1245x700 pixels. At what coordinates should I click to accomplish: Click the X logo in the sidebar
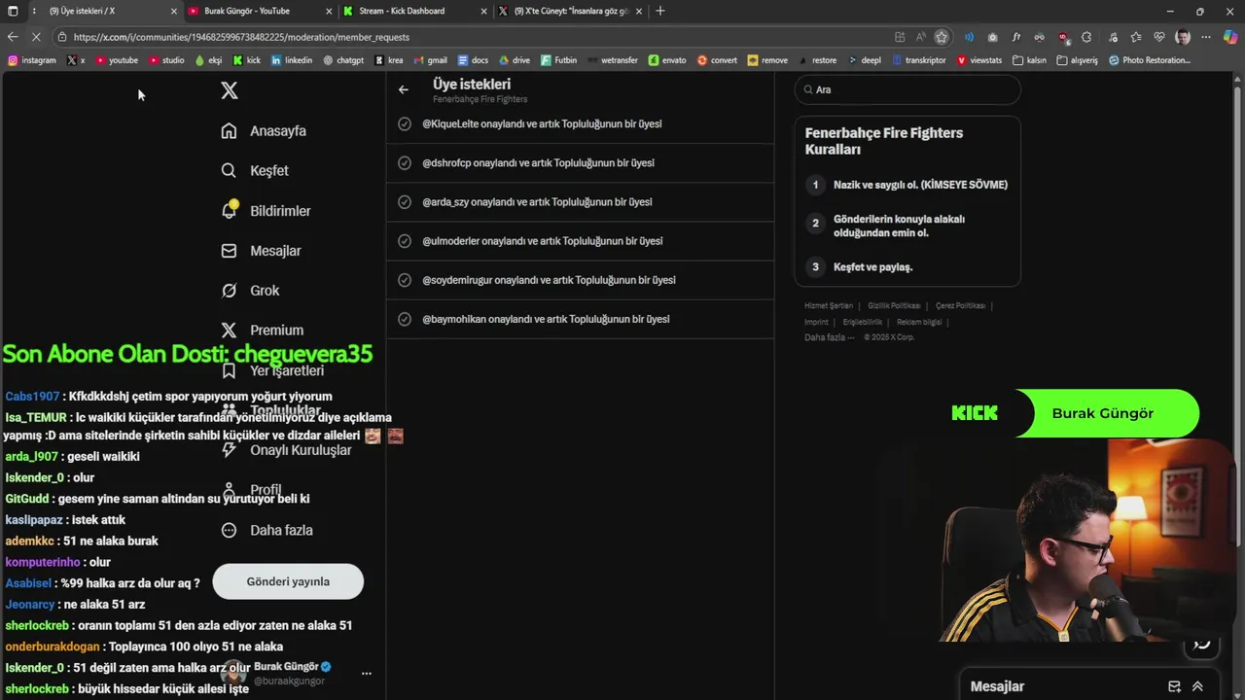(x=229, y=90)
